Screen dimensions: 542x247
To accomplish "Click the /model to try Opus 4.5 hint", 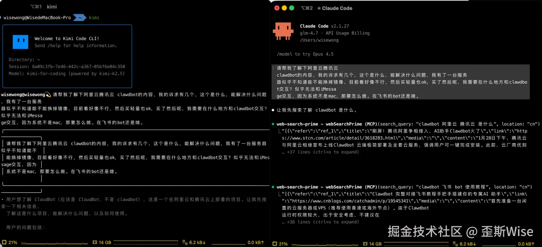I will (x=305, y=54).
